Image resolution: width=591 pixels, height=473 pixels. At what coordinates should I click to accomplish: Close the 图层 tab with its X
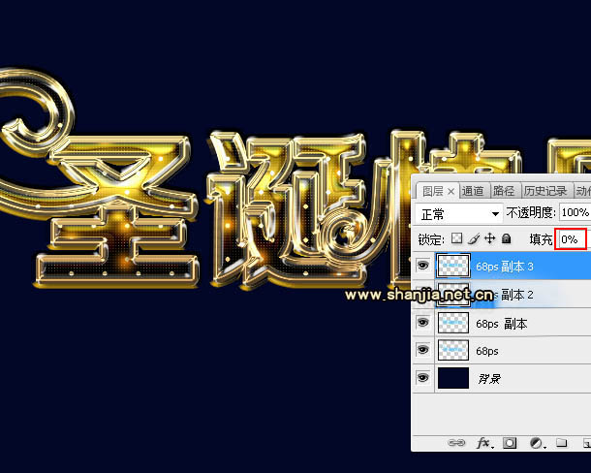coord(451,192)
